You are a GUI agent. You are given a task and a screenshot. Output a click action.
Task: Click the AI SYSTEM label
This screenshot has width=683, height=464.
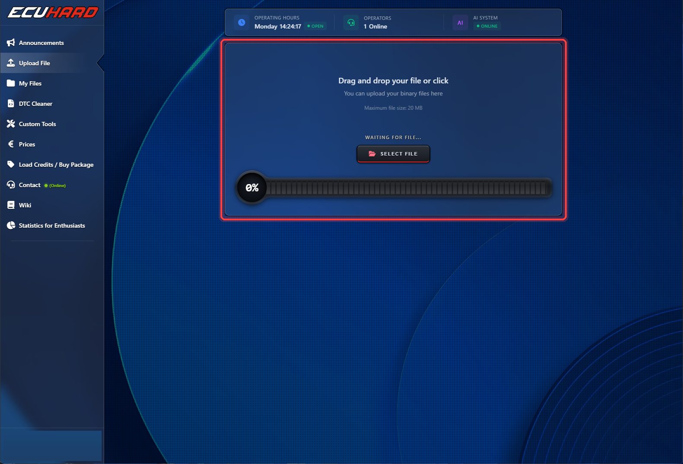point(485,18)
